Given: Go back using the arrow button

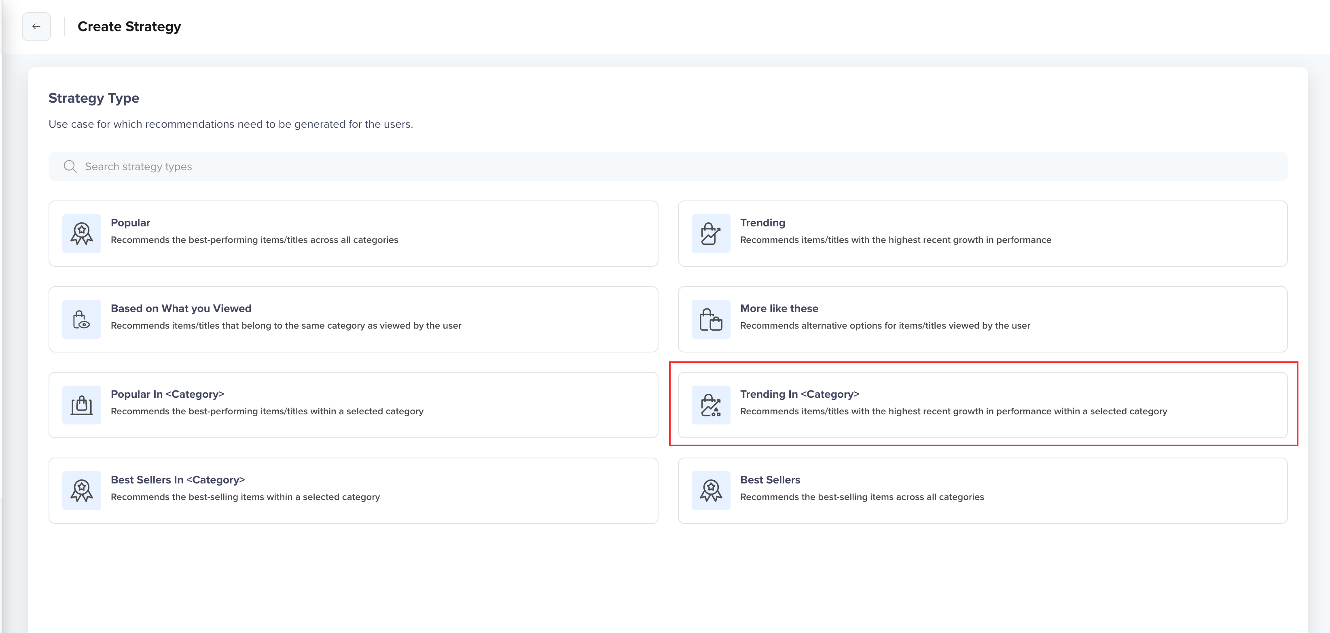Looking at the screenshot, I should click(36, 26).
